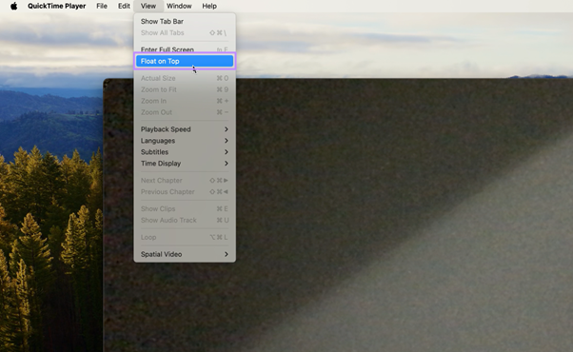Open the File menu
The height and width of the screenshot is (352, 573).
tap(102, 6)
